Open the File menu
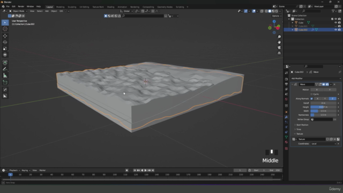Viewport: 343px width, 193px height. click(8, 6)
